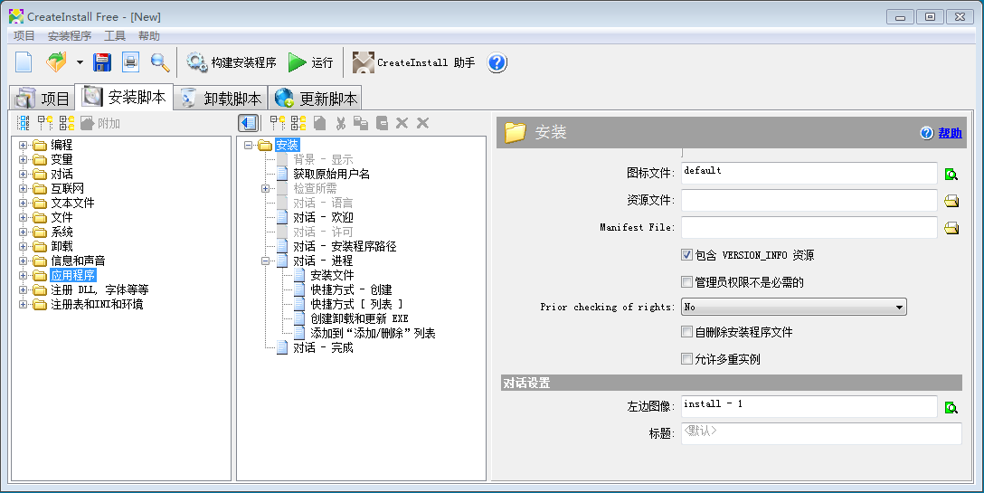Screen dimensions: 984x493
Task: Select 对话 - 完成 script item
Action: [x=323, y=347]
